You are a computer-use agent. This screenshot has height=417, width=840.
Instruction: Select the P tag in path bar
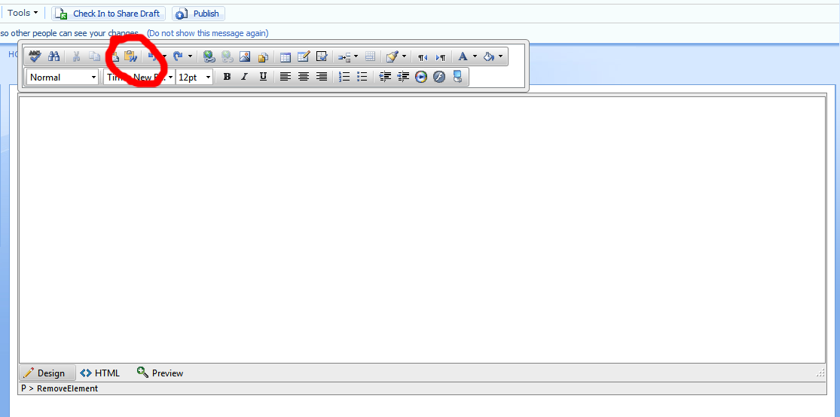[x=24, y=388]
